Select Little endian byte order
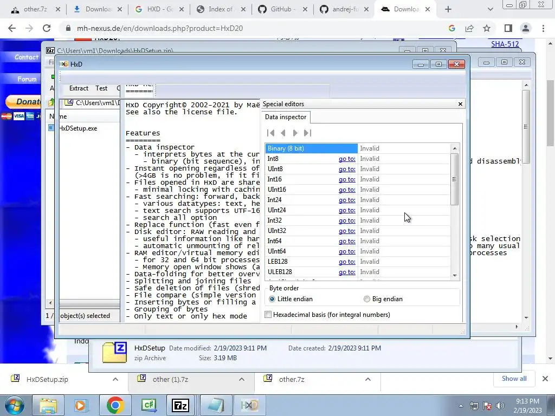555x416 pixels. tap(272, 299)
